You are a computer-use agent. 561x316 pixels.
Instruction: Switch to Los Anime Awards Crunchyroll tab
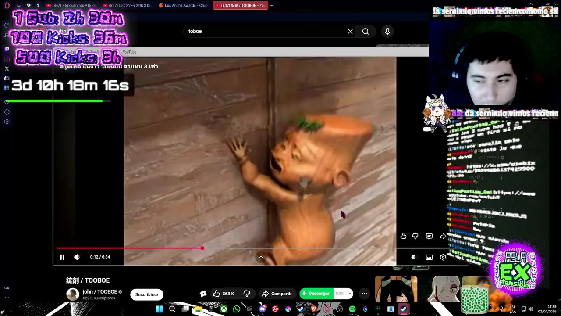click(184, 5)
